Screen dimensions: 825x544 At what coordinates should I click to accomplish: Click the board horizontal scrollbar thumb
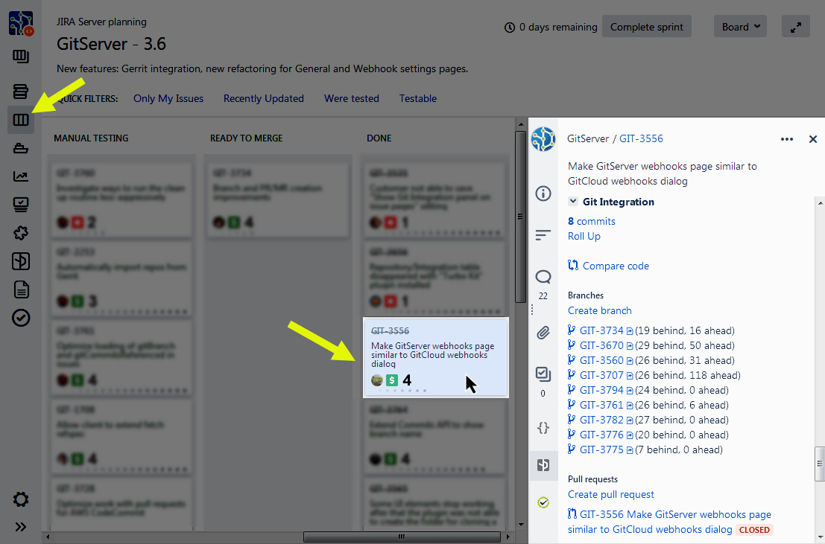(x=402, y=537)
